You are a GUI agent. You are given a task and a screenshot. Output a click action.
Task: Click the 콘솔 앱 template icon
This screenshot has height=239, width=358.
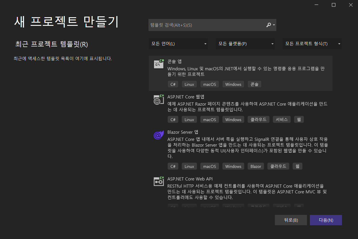(159, 64)
